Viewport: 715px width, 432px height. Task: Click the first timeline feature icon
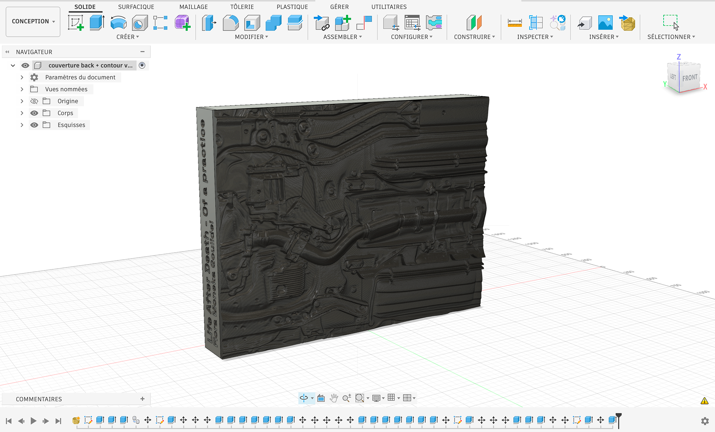tap(76, 420)
